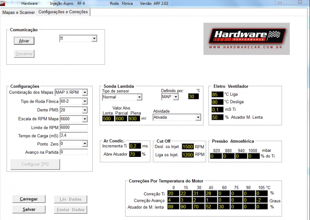Edit Atuador de M. lenta at 0°C
This screenshot has width=310, height=220.
point(173,207)
